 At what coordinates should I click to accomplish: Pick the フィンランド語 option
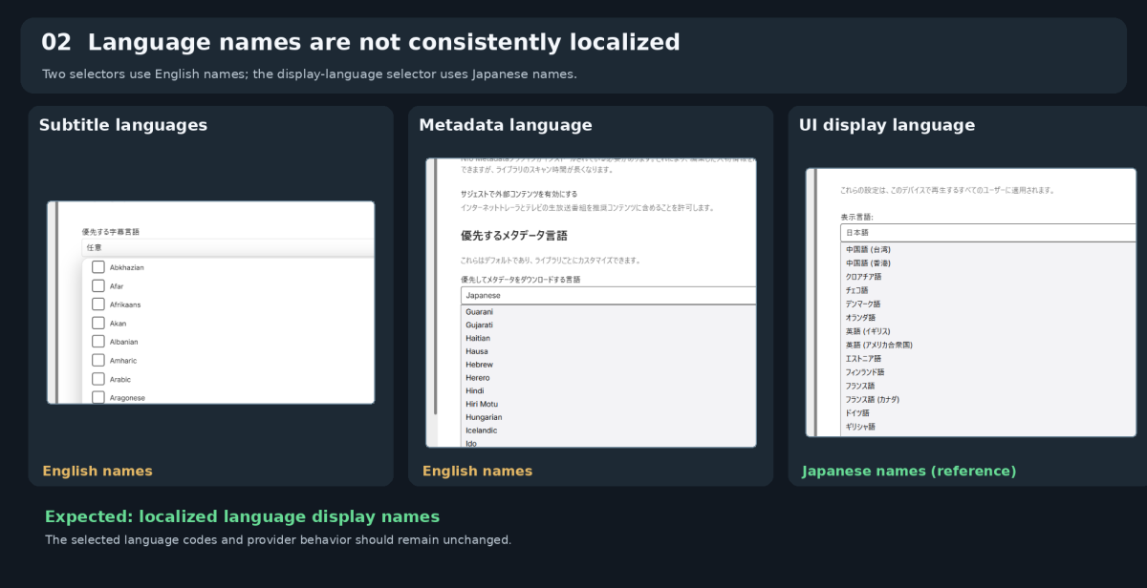(988, 372)
